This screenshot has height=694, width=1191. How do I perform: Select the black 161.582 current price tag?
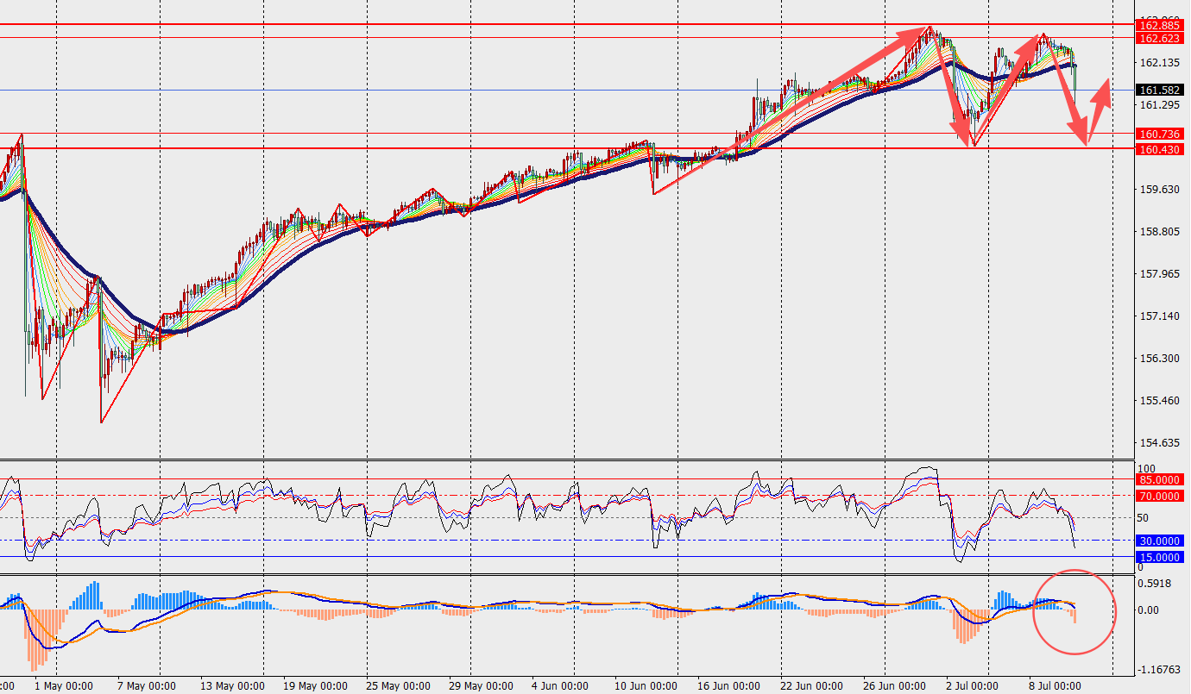click(x=1159, y=90)
